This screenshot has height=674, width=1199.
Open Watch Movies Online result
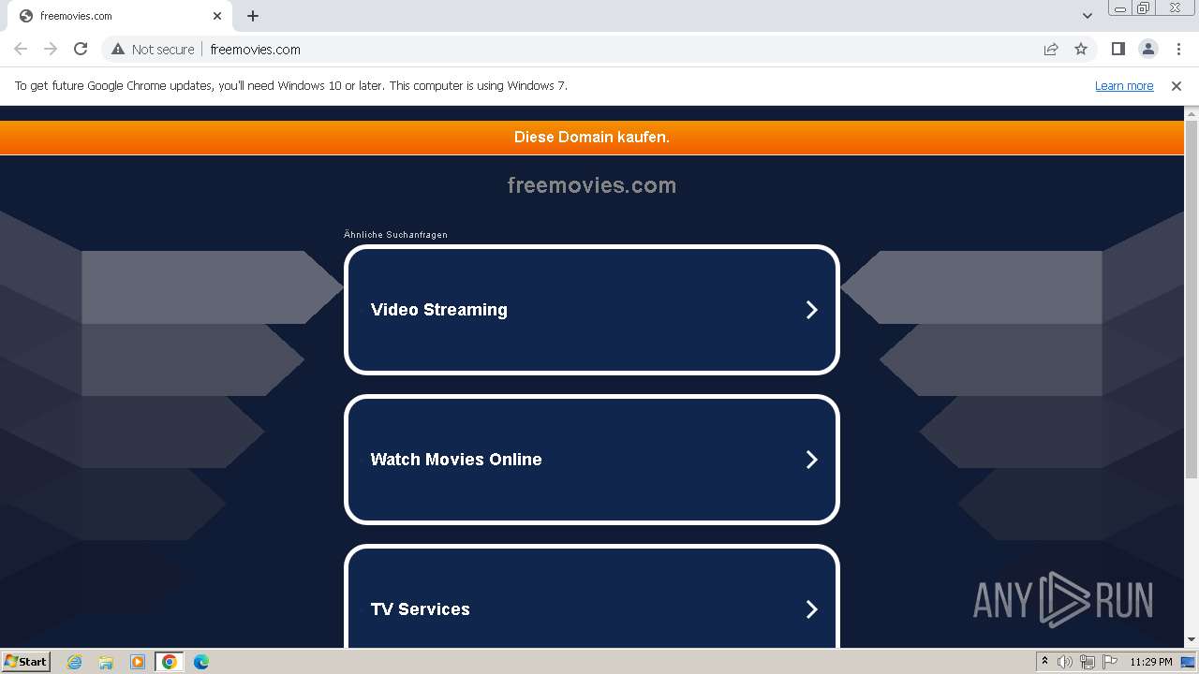[x=592, y=460]
